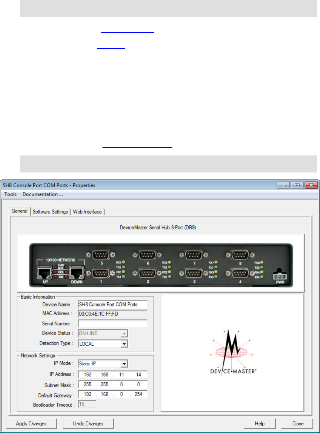Click the MAC Address field
Screen dimensions: 320x433
click(x=113, y=314)
